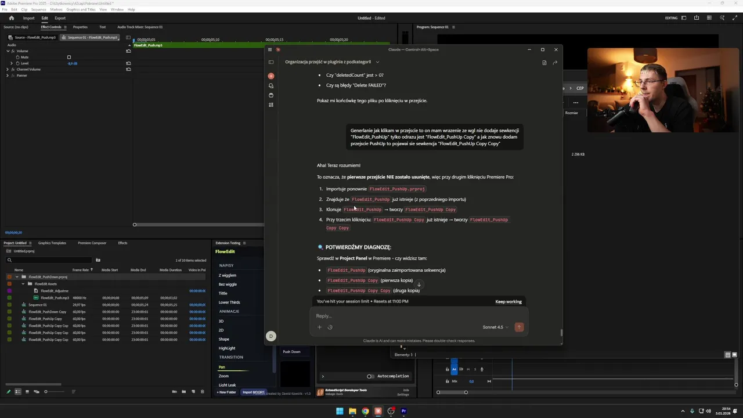Open the Claude chats icon in sidebar
The height and width of the screenshot is (418, 743).
pyautogui.click(x=270, y=85)
